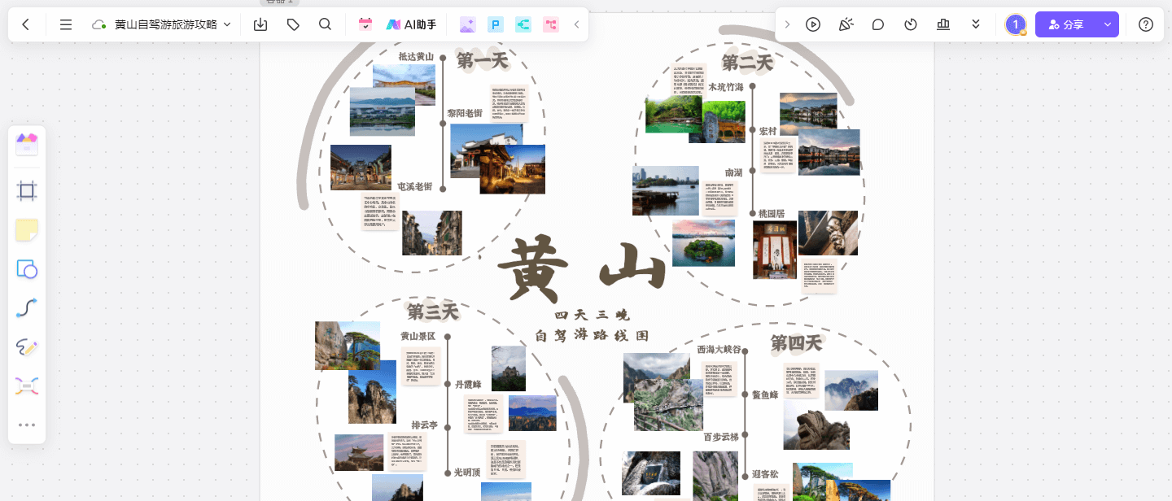Start the presentation play mode

tap(813, 24)
